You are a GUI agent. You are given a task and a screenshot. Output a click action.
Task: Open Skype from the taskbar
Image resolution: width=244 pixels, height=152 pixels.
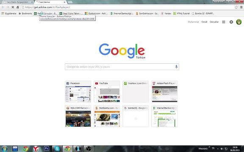click(57, 149)
